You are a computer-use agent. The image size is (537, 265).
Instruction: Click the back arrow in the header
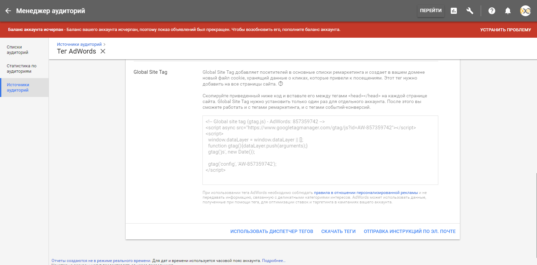[8, 11]
